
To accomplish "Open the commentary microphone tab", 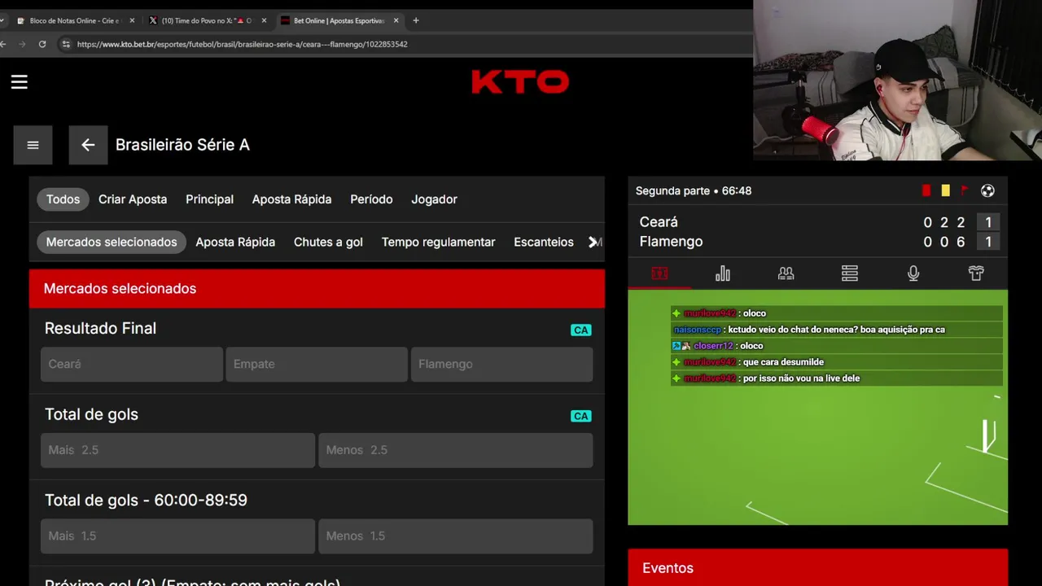I will [x=913, y=273].
